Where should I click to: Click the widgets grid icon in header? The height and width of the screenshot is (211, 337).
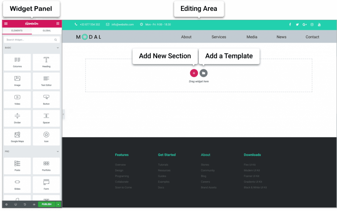coord(58,24)
